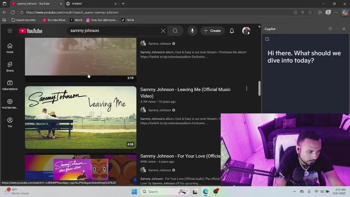This screenshot has height=197, width=350.
Task: Show hidden system tray icons
Action: (294, 192)
